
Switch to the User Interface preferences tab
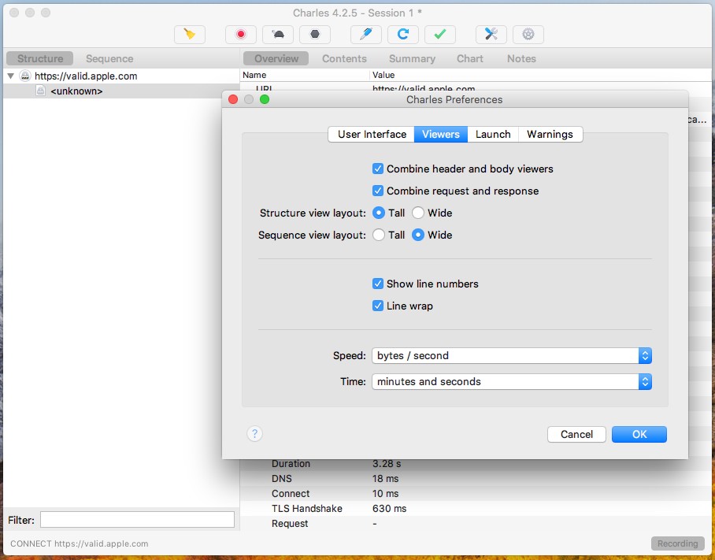(x=372, y=135)
